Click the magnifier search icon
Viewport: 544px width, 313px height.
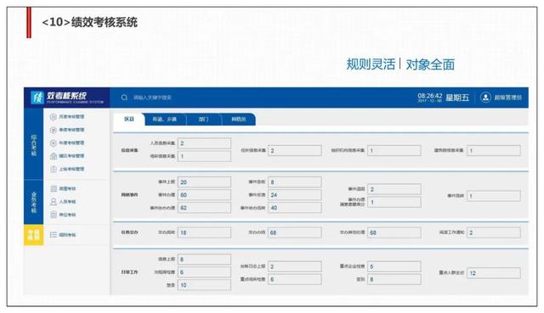124,98
